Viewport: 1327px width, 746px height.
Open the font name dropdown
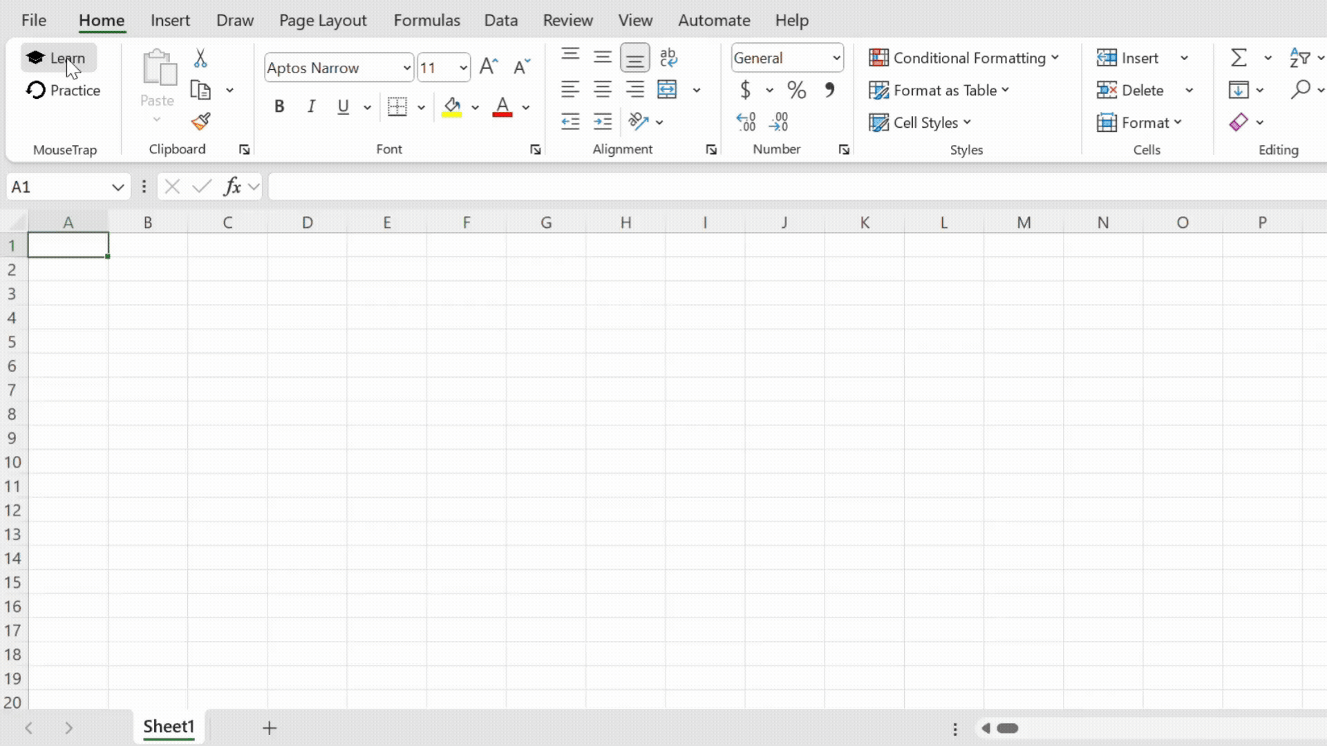click(406, 68)
